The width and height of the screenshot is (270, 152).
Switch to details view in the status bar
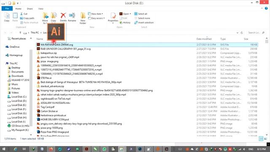tap(261, 139)
